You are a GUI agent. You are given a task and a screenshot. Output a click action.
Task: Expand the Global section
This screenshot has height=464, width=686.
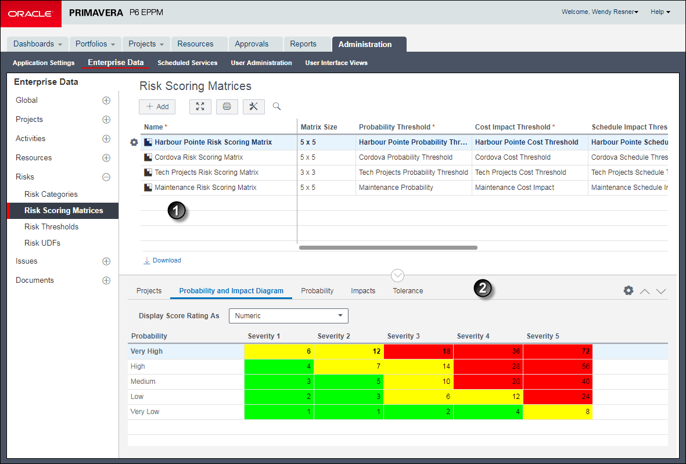tap(106, 100)
